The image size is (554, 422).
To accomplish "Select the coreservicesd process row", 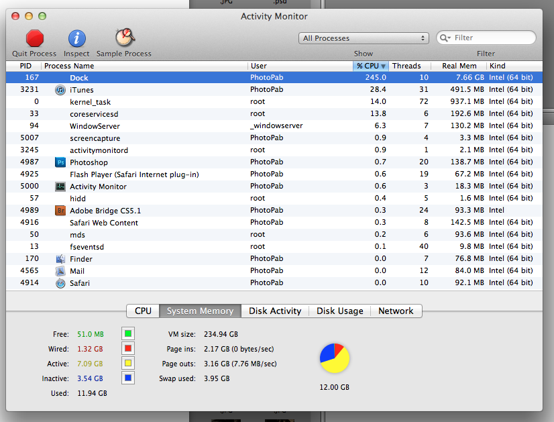I will (x=274, y=114).
